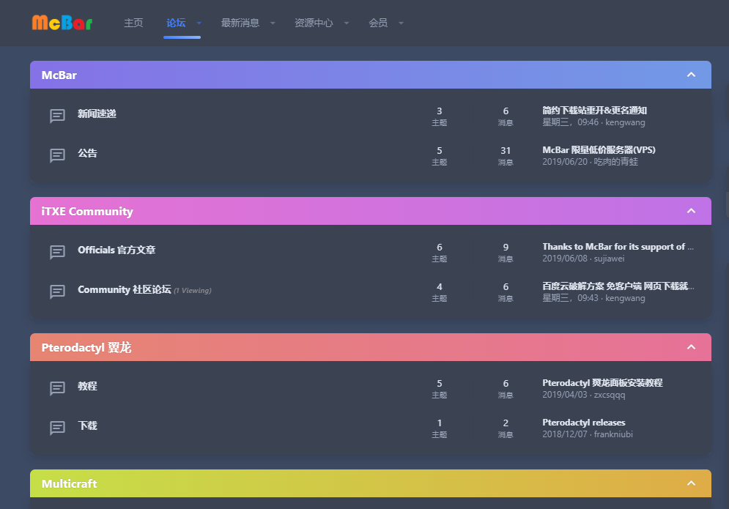The image size is (729, 509).
Task: Click the 下载 forum chat icon
Action: pos(57,427)
